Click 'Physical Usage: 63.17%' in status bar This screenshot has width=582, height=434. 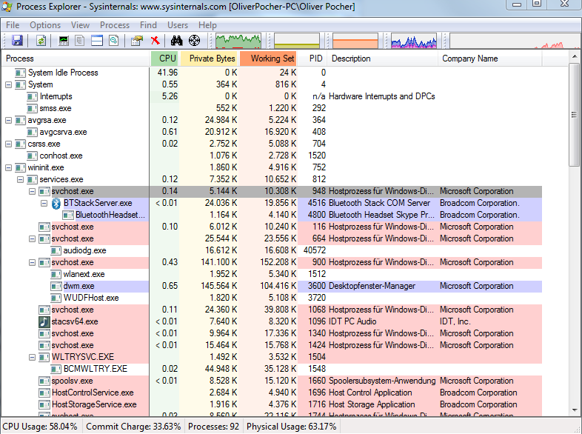[x=292, y=427]
